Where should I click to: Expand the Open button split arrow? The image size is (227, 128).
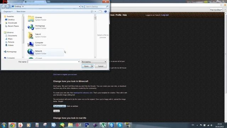tap(92, 66)
